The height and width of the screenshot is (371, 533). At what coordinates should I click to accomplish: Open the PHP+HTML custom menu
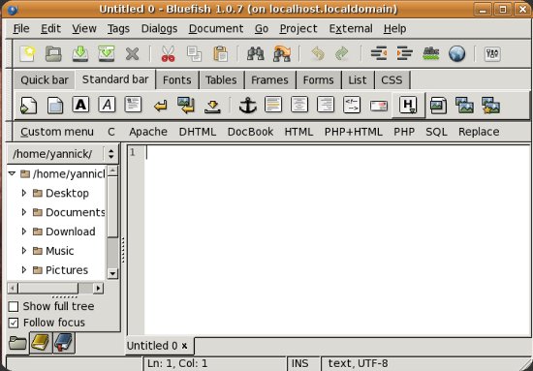pos(354,132)
